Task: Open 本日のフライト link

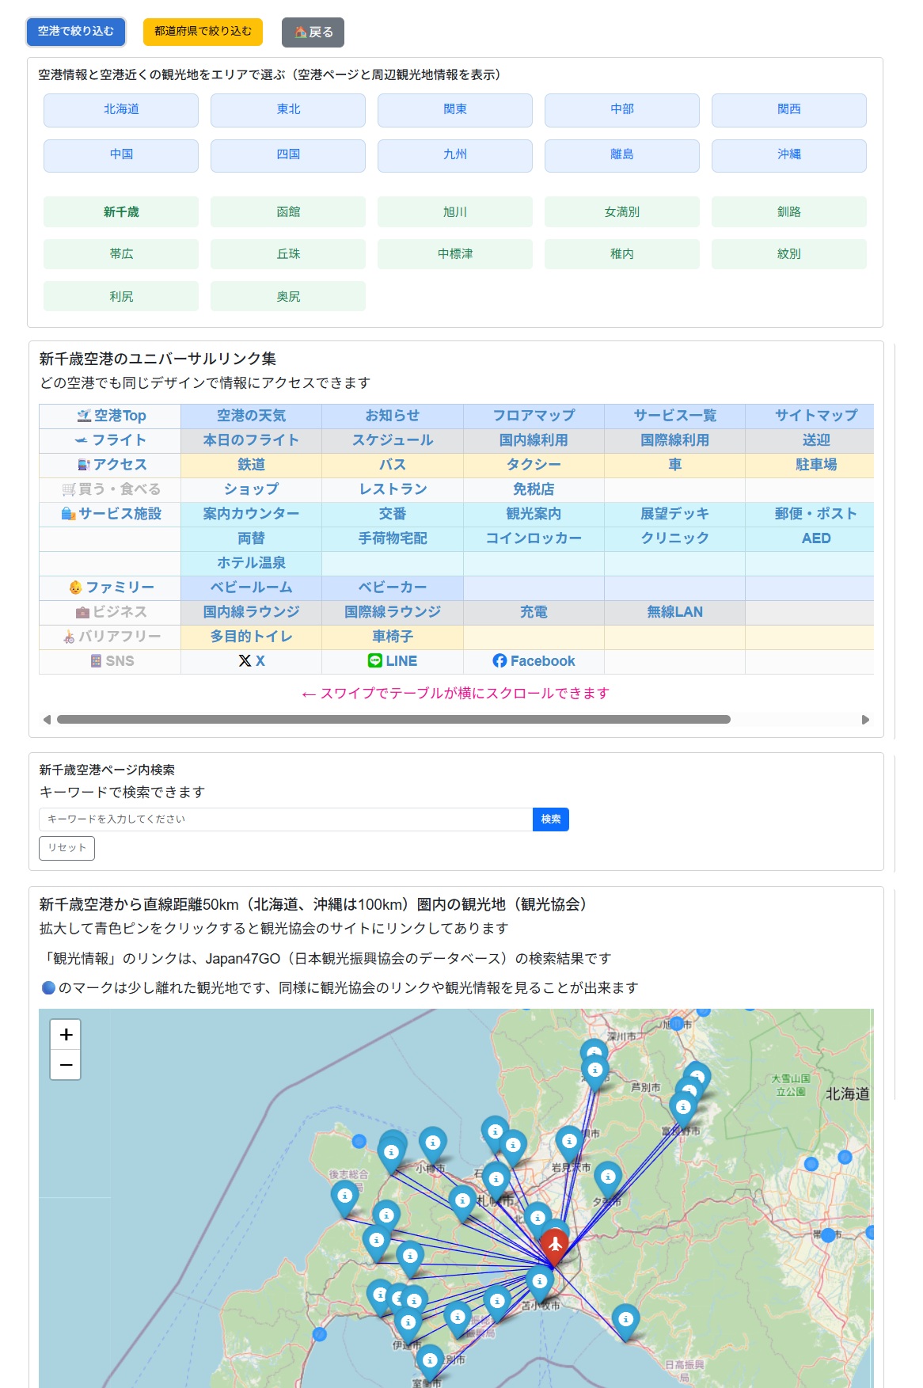Action: coord(252,440)
